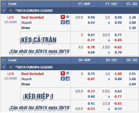Viewport: 139px width, 113px height.
Task: Collapse the top UEFA Europa League section
Action: click(x=4, y=10)
